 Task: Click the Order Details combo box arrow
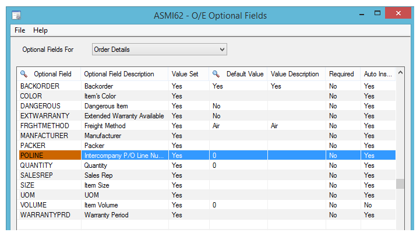tap(222, 50)
